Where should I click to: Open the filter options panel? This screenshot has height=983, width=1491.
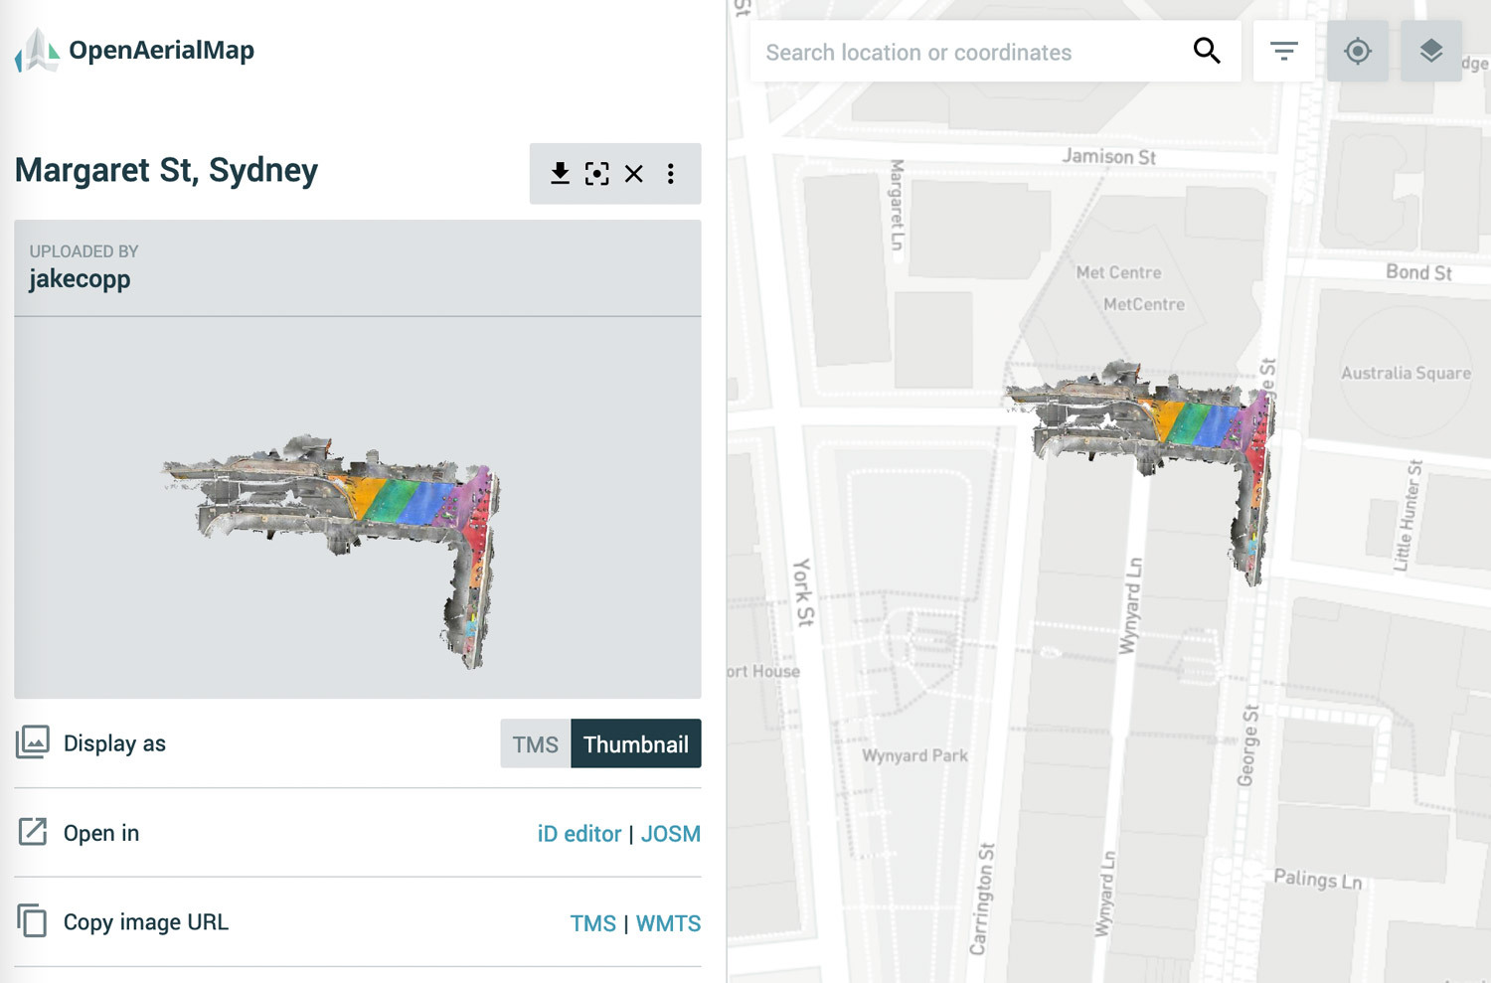pyautogui.click(x=1282, y=51)
